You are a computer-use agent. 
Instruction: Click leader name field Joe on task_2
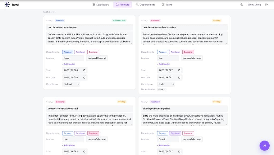coord(168,58)
